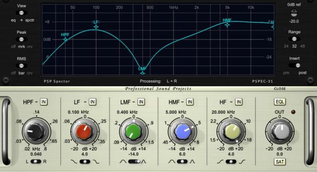Viewport: 317px width, 172px height.
Task: Toggle the HF band IN button
Action: [x=239, y=102]
